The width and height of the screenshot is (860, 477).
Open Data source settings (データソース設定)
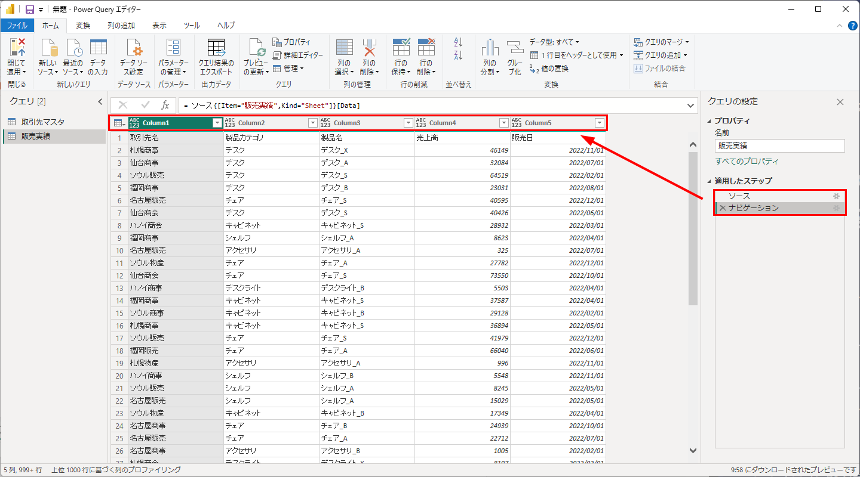point(134,57)
